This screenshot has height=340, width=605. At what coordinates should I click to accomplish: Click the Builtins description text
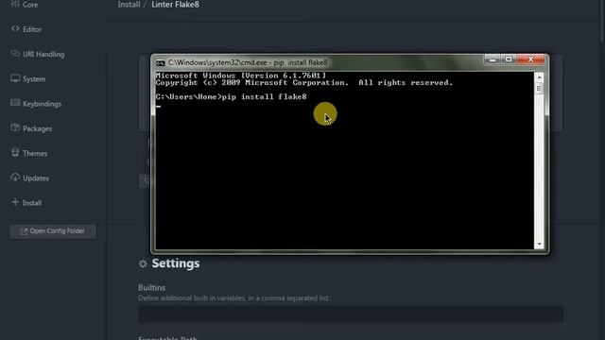(233, 298)
